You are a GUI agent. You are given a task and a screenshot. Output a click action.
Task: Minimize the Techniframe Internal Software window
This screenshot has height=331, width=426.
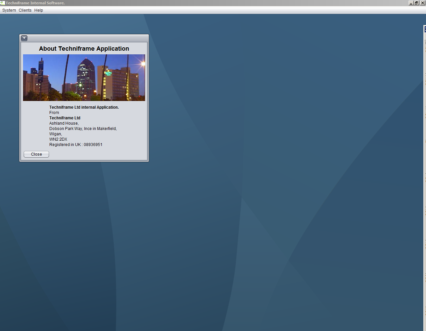click(x=411, y=3)
